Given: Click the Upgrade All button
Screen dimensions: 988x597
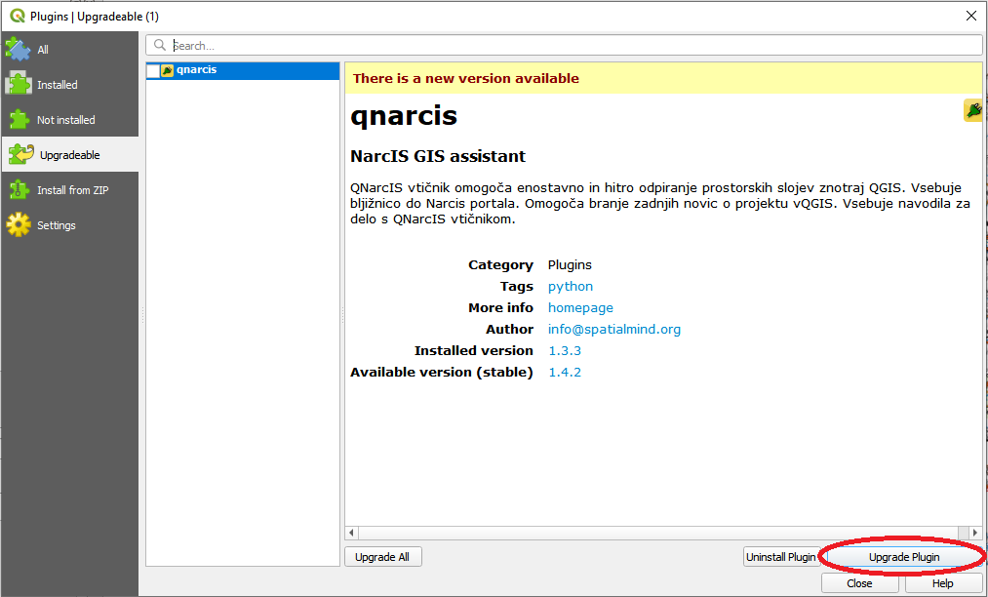Looking at the screenshot, I should tap(382, 556).
